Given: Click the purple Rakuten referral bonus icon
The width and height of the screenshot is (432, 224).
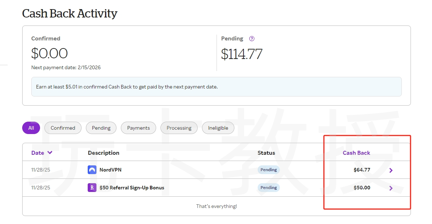Looking at the screenshot, I should (92, 188).
